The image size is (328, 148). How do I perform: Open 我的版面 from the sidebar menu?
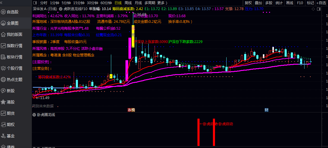(x=15, y=34)
